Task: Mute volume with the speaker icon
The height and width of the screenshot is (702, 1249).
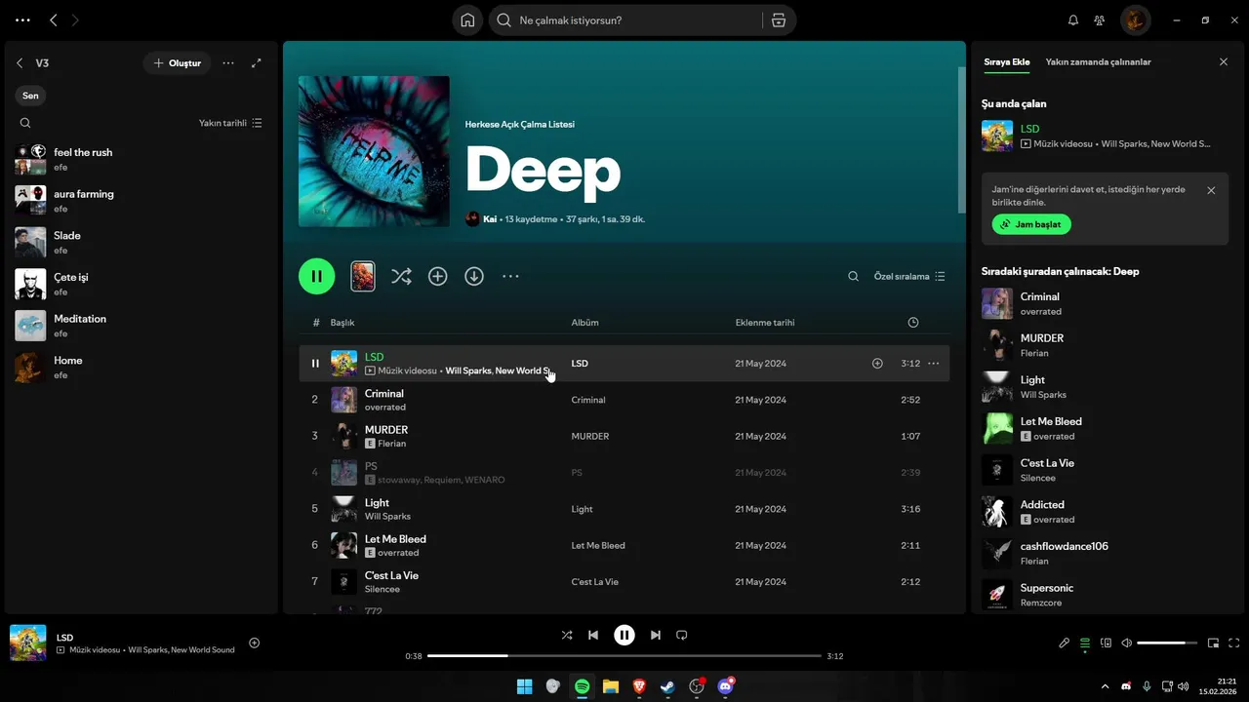Action: coord(1127,643)
